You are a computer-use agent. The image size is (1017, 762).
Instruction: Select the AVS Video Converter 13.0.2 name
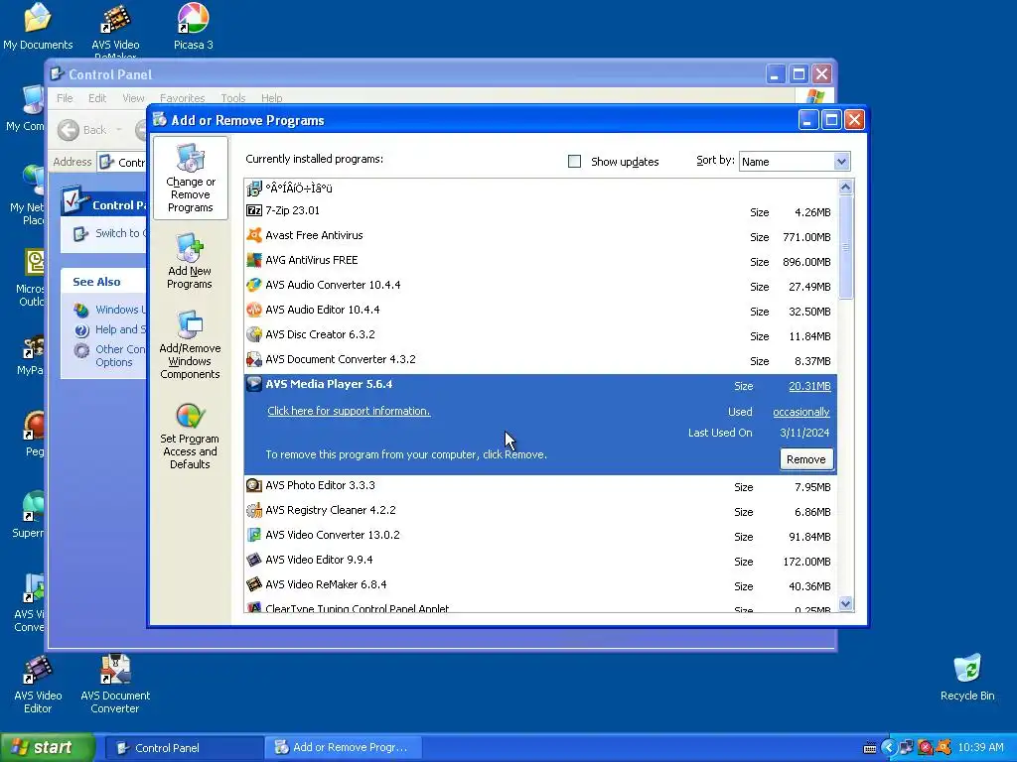coord(332,535)
